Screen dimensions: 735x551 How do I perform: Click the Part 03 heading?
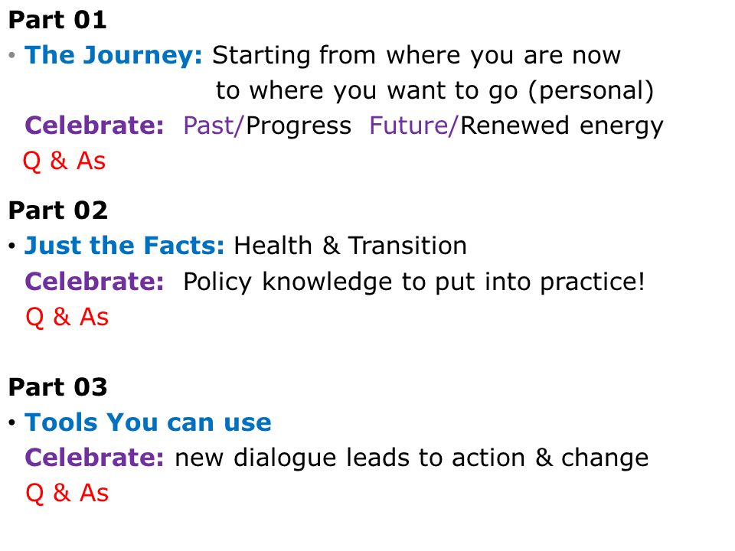point(58,387)
